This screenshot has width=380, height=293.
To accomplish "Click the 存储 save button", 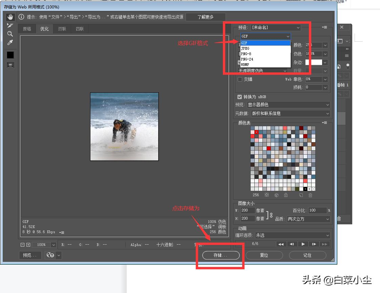I will pos(220,255).
